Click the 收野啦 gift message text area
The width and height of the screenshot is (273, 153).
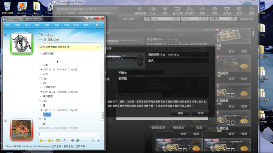[163, 87]
